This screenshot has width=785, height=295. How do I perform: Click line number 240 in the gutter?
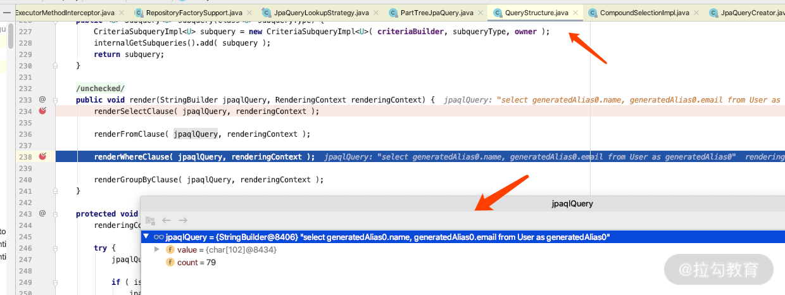click(x=25, y=179)
